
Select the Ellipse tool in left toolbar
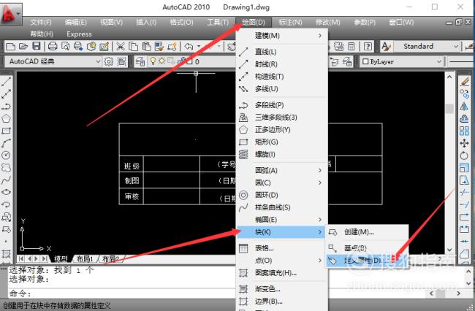pos(6,192)
